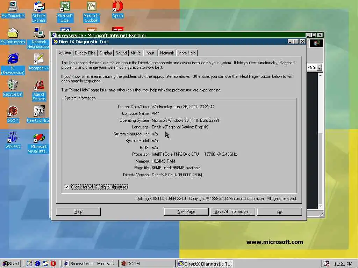Click the Exit button

pos(279,211)
